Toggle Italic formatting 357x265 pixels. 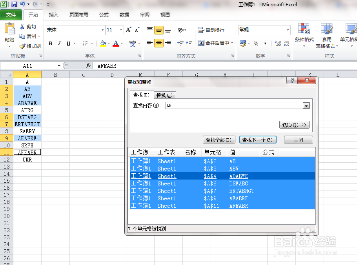click(x=59, y=43)
